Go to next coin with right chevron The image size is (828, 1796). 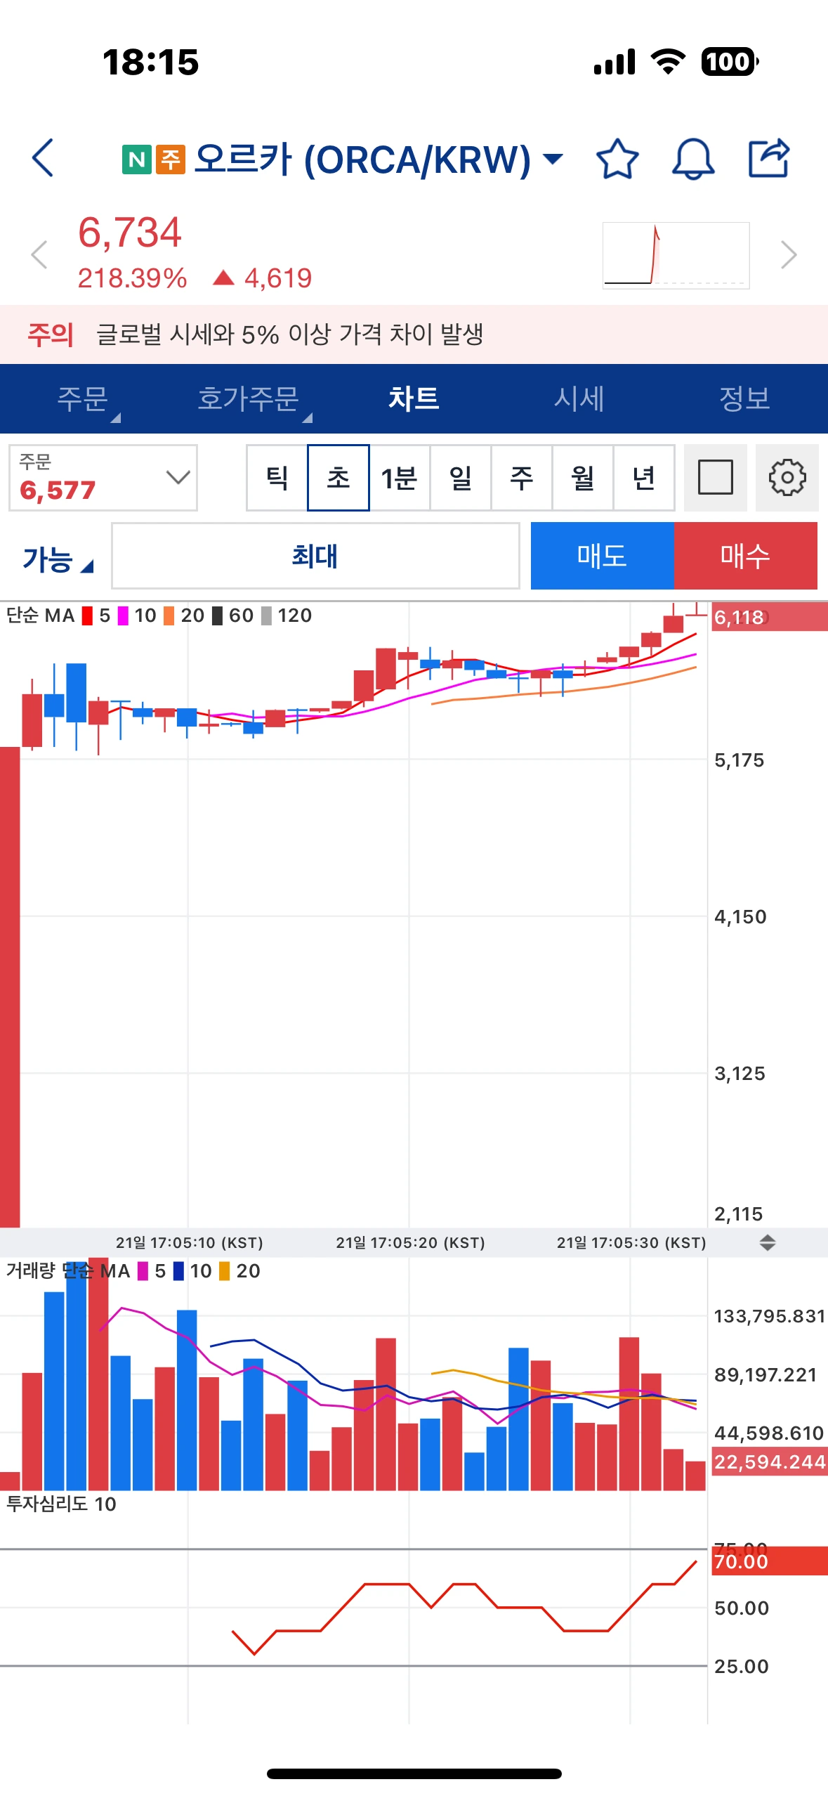789,254
